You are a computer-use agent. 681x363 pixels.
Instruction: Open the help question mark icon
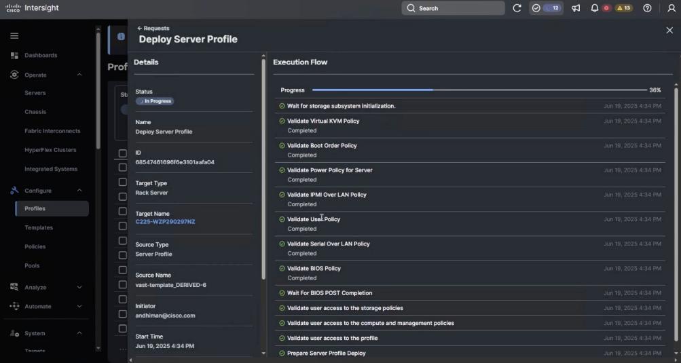click(x=647, y=8)
